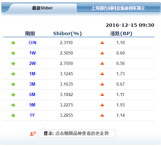Click the red up triangle in 3M row
The height and width of the screenshot is (146, 161).
click(102, 84)
